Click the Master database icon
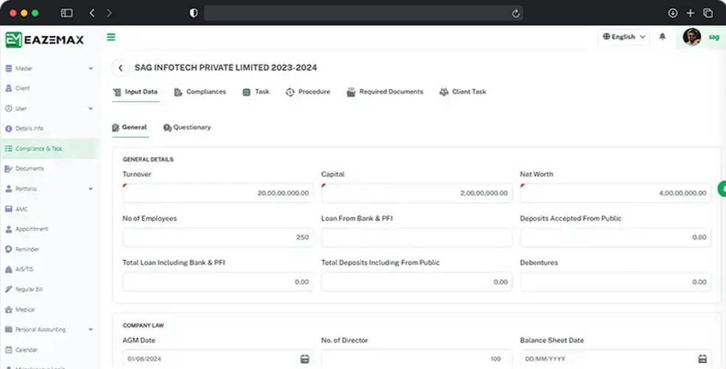Screen dimensions: 726x369 (x=8, y=68)
